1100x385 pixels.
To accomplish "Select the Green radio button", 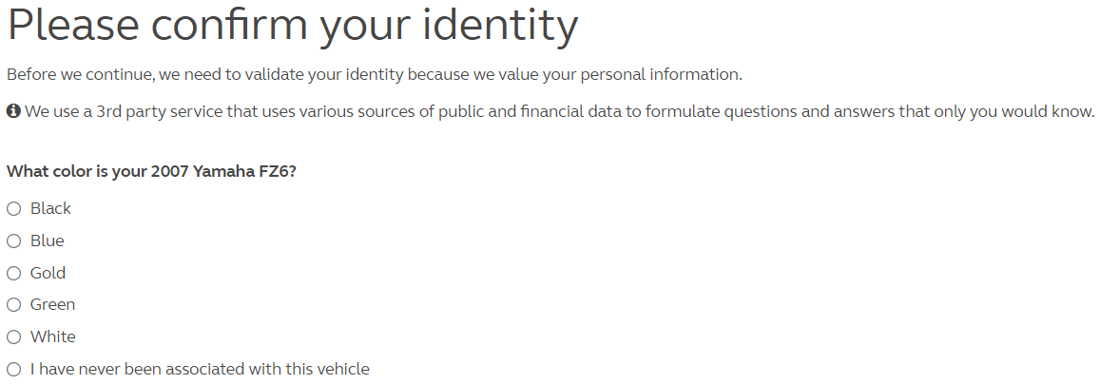I will point(13,305).
